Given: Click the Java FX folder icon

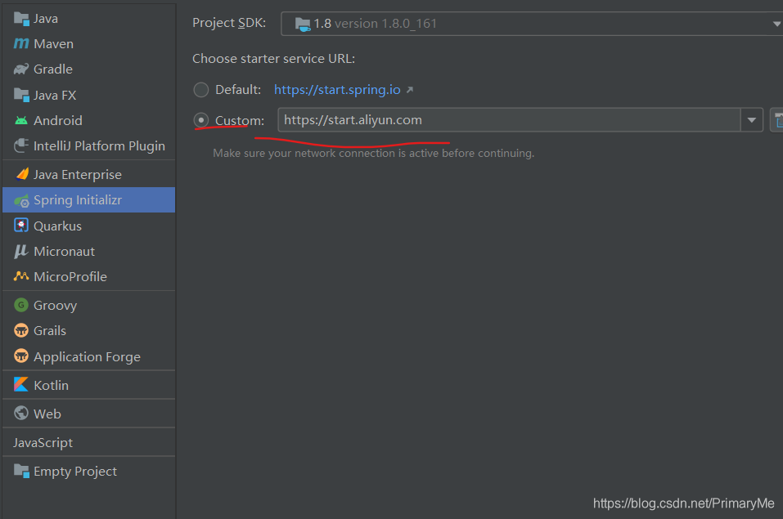Looking at the screenshot, I should coord(21,95).
